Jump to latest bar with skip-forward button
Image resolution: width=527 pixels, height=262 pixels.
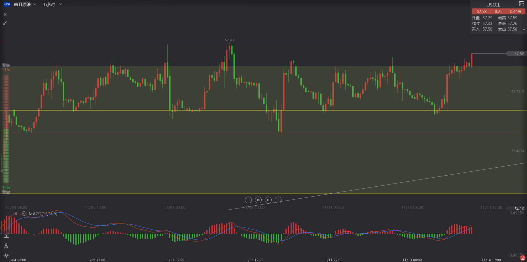pos(268,200)
